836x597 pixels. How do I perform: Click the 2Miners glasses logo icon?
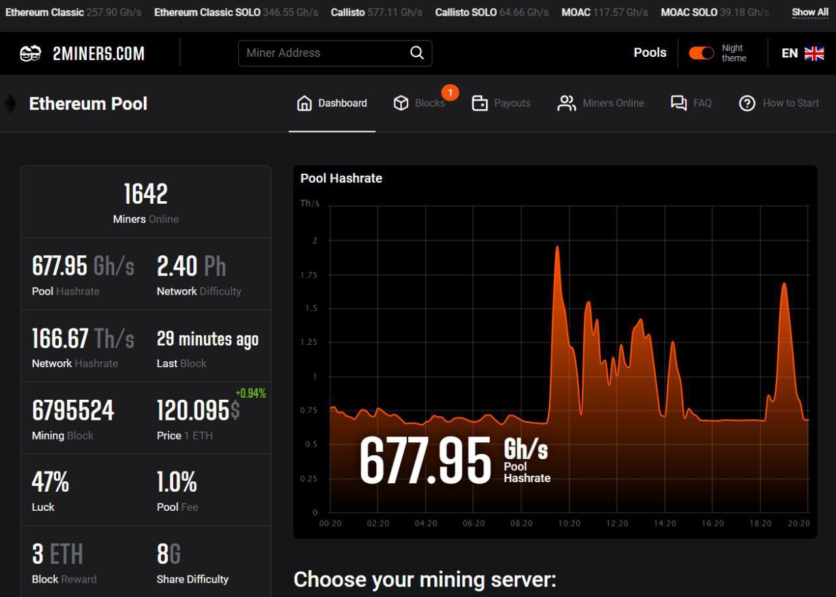(31, 54)
